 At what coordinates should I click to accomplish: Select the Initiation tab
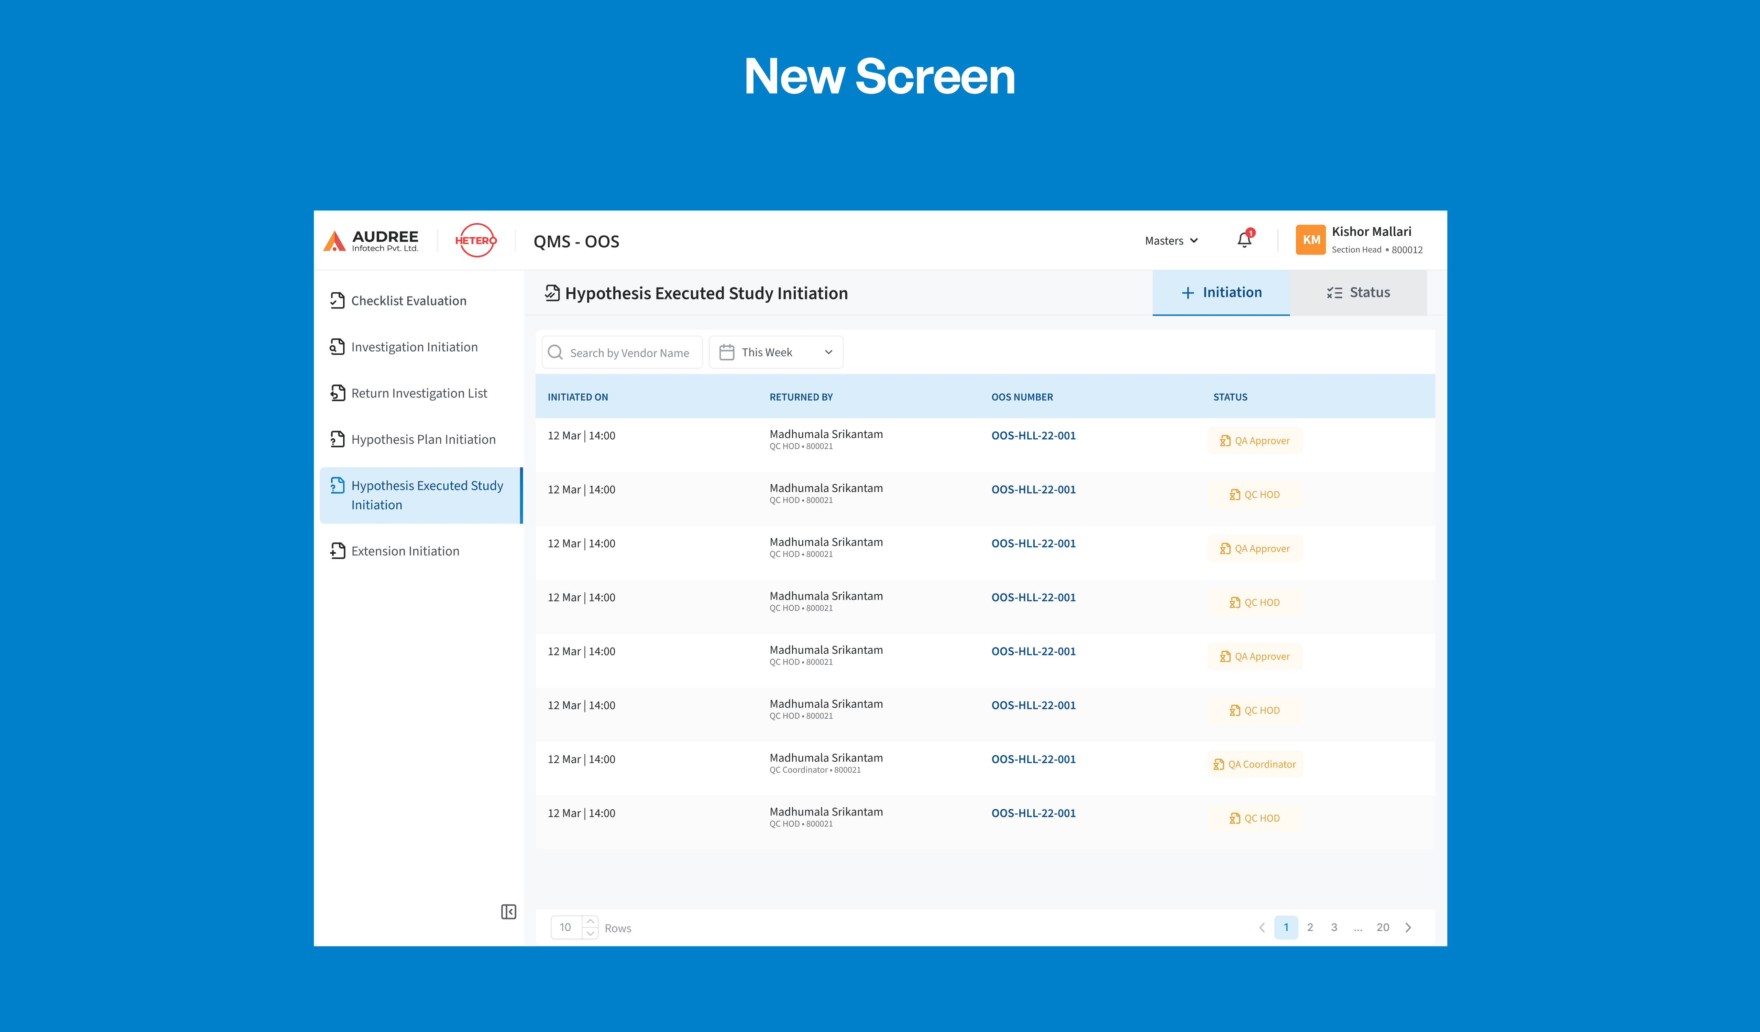point(1221,292)
